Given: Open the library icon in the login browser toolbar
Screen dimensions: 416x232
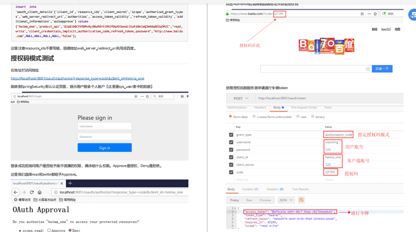Looking at the screenshot, I should [x=182, y=96].
